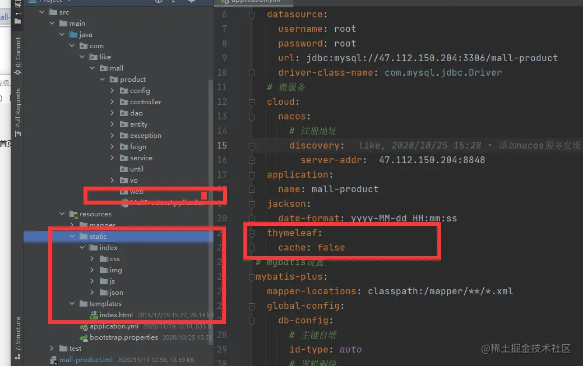The height and width of the screenshot is (366, 583).
Task: Collapse the com package chevron
Action: 72,45
